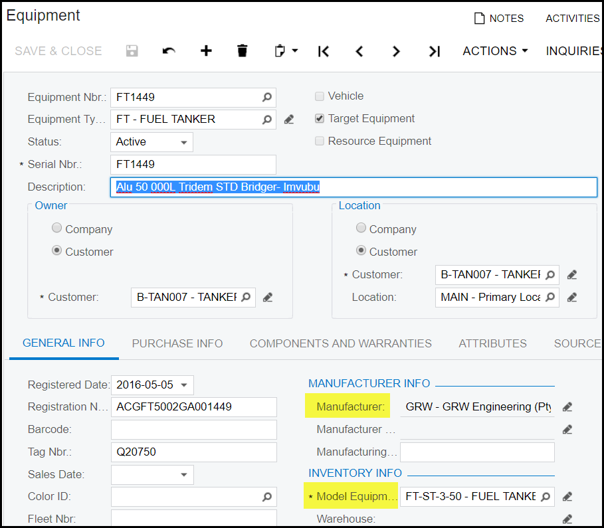Image resolution: width=604 pixels, height=528 pixels.
Task: Open the Actions menu
Action: pyautogui.click(x=495, y=51)
